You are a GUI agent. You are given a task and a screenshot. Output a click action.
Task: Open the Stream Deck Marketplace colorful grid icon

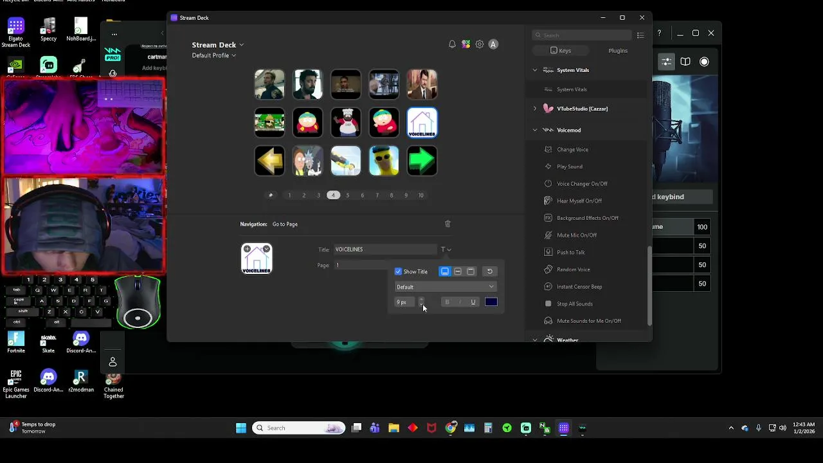(466, 44)
